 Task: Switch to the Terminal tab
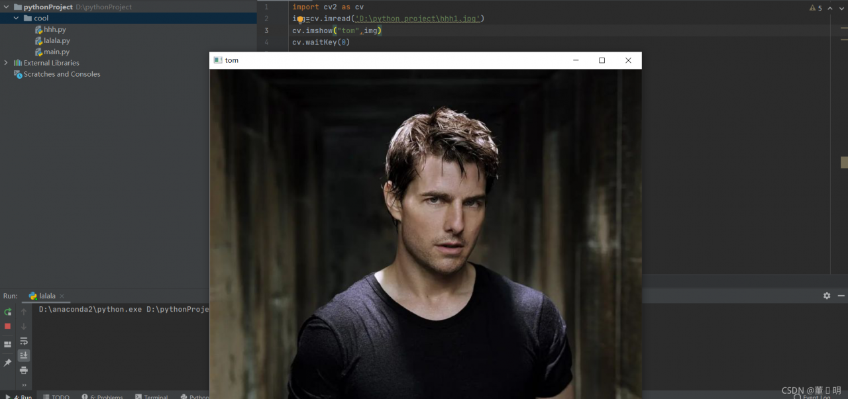[152, 396]
